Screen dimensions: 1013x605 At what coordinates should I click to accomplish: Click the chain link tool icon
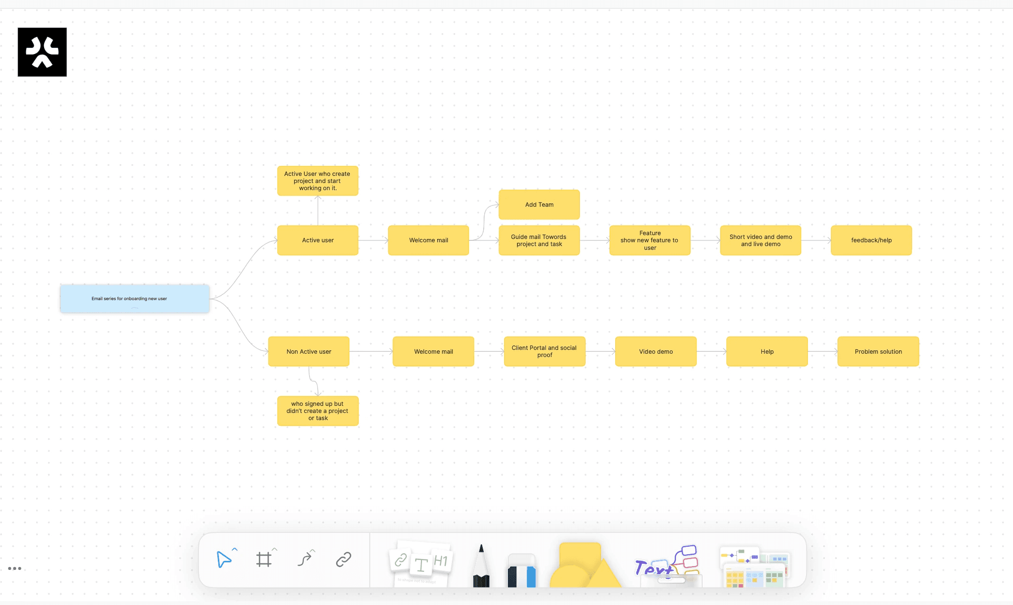(x=343, y=559)
